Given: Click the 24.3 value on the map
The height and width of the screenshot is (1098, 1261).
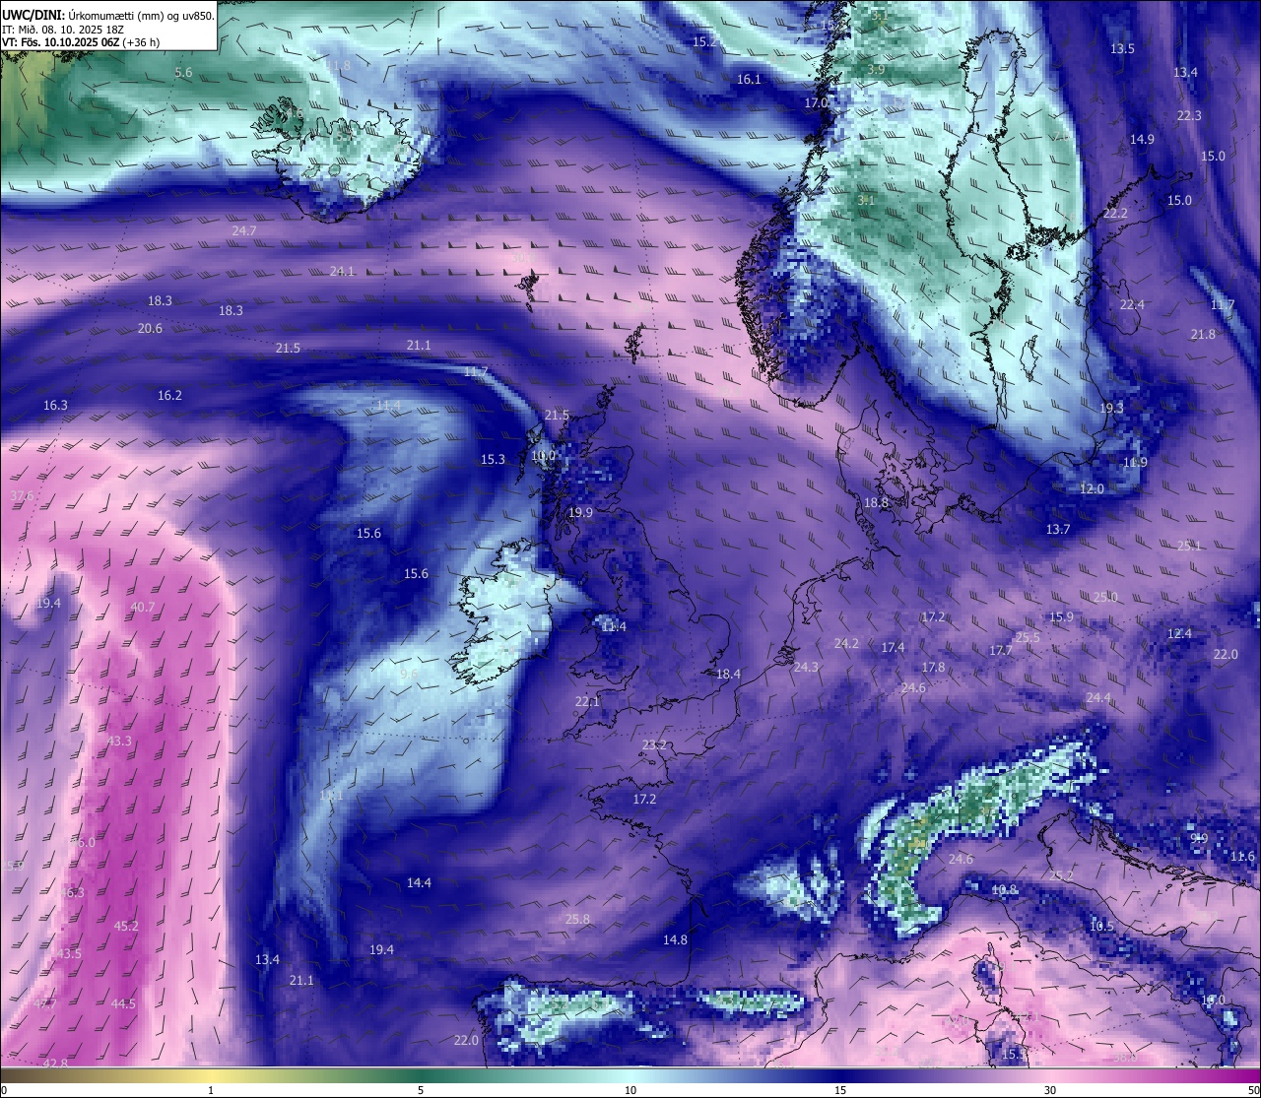Looking at the screenshot, I should (x=806, y=668).
